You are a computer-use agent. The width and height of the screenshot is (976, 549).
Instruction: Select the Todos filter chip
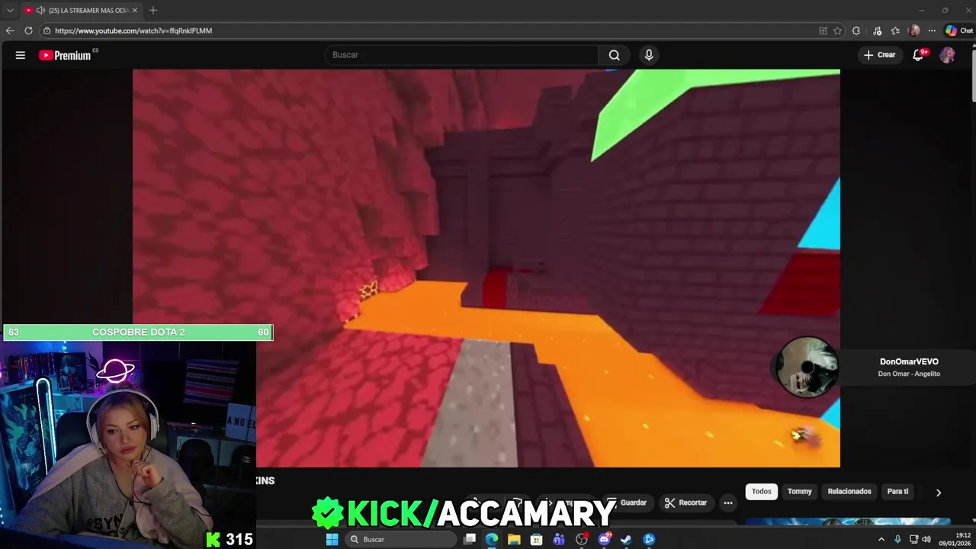[762, 491]
